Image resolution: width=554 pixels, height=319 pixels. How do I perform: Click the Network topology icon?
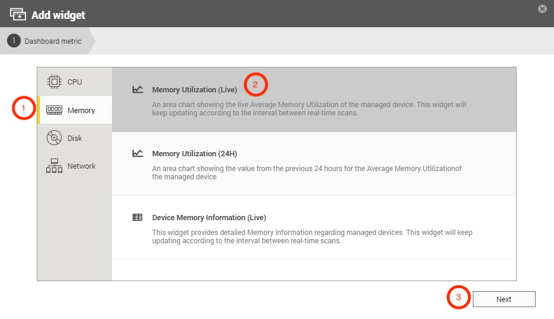click(54, 166)
